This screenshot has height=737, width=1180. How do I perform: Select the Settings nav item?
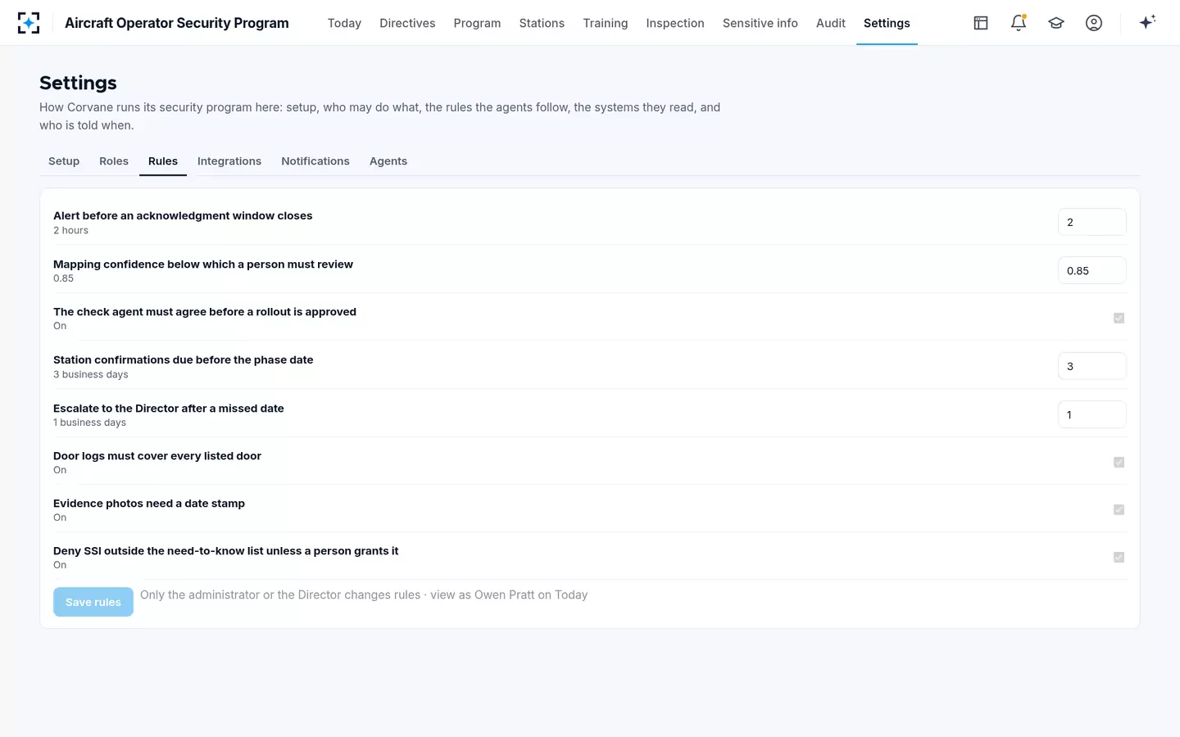887,23
